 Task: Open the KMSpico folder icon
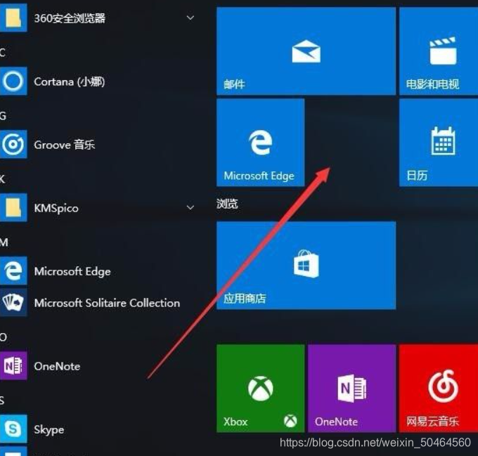tap(13, 207)
